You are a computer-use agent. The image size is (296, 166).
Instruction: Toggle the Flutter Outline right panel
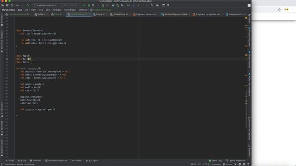point(249,59)
